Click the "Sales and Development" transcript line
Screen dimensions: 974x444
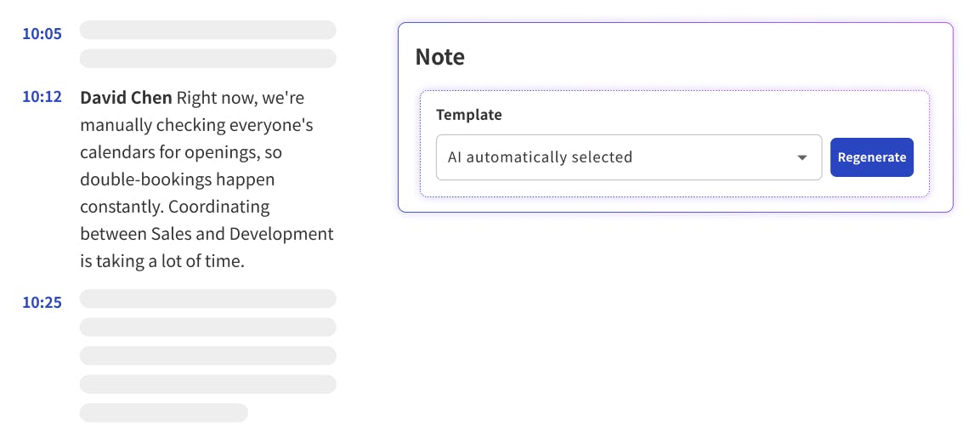207,234
